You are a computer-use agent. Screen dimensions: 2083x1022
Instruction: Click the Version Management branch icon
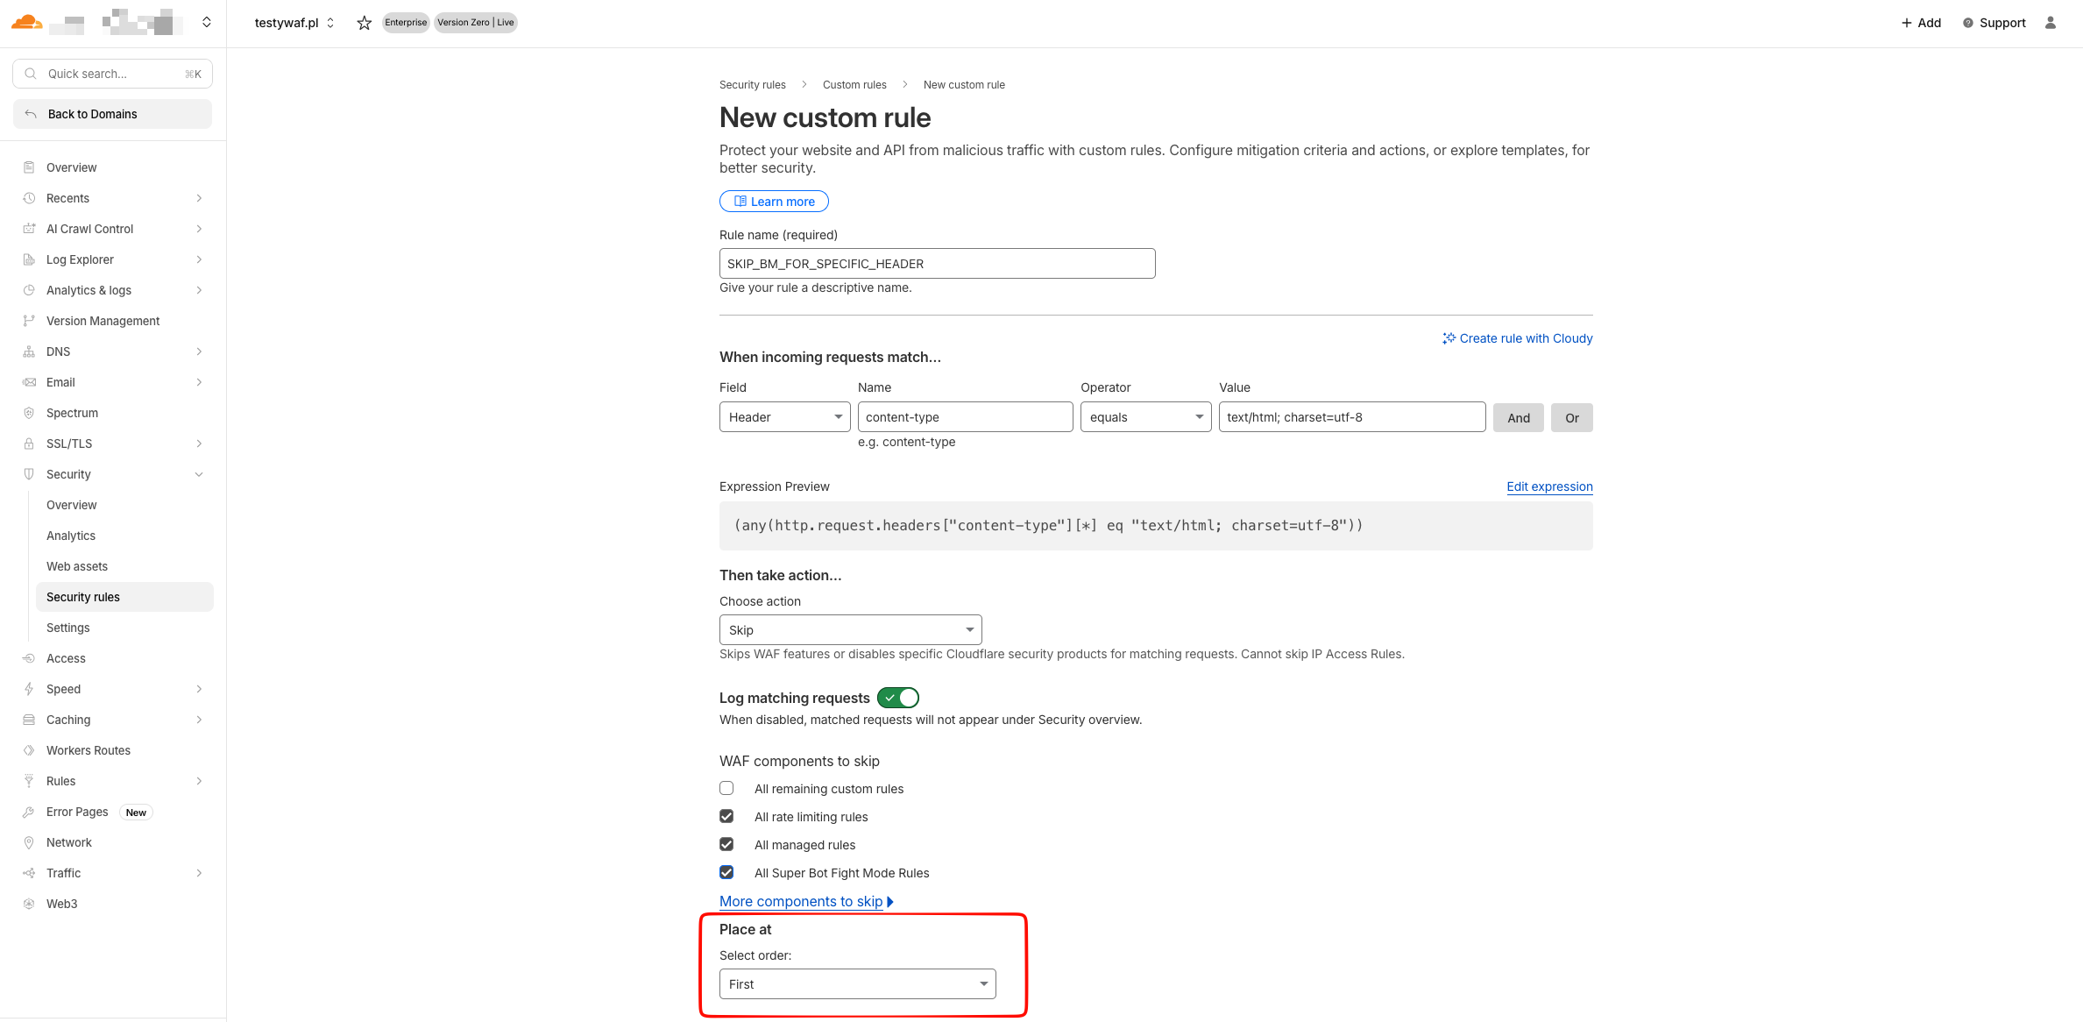(x=29, y=321)
